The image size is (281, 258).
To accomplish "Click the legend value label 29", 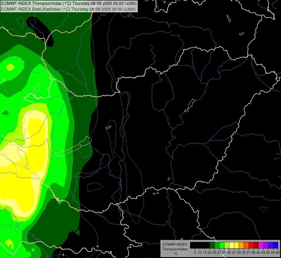I will click(x=224, y=253).
